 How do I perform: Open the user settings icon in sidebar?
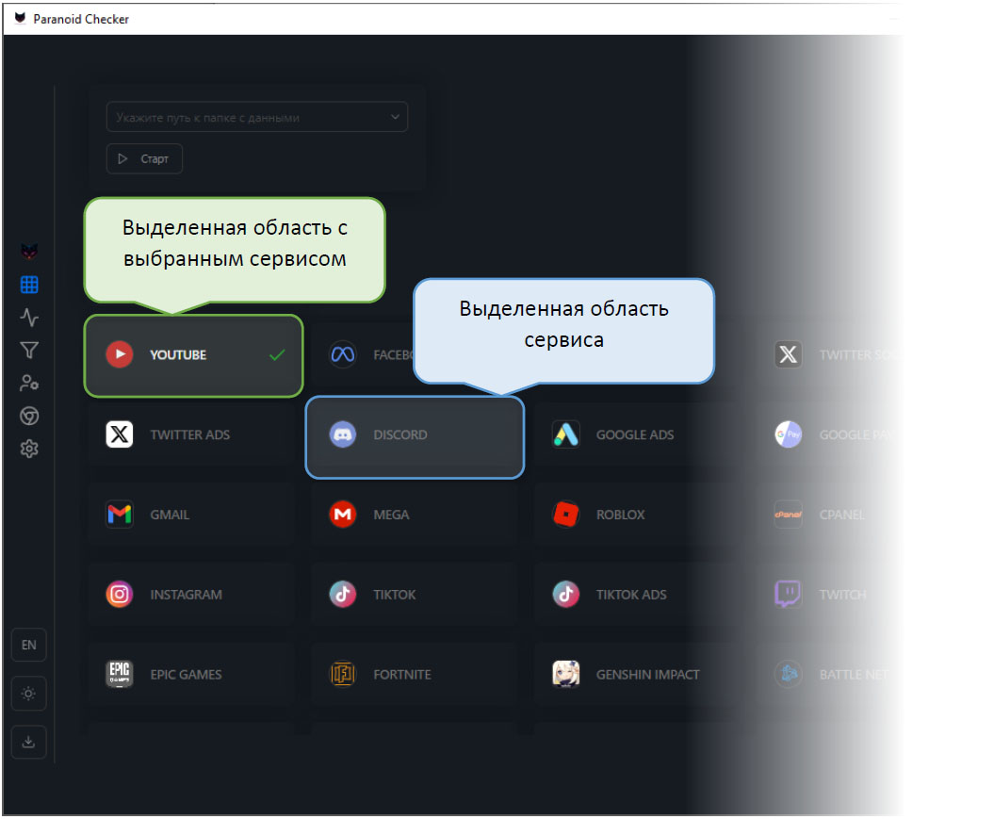(x=29, y=383)
